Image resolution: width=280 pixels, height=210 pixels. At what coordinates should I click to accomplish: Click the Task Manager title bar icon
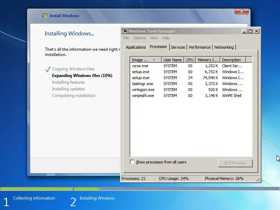(125, 31)
